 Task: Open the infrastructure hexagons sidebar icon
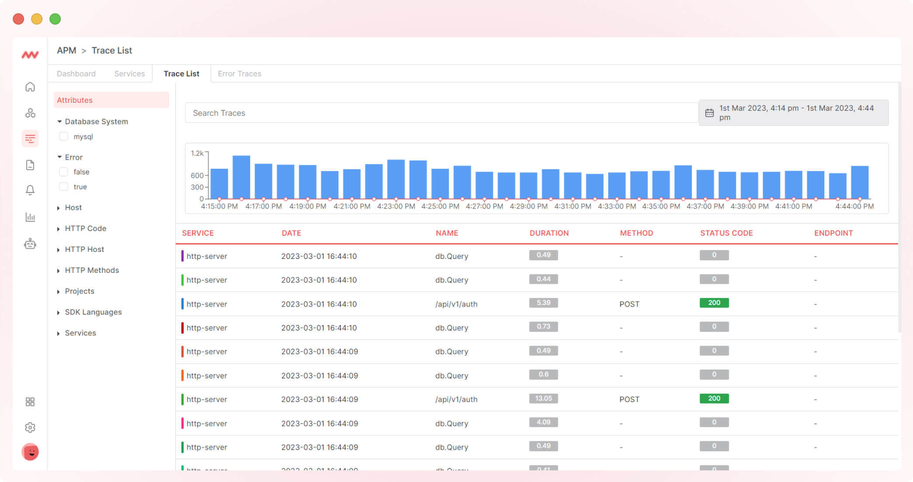[x=30, y=113]
